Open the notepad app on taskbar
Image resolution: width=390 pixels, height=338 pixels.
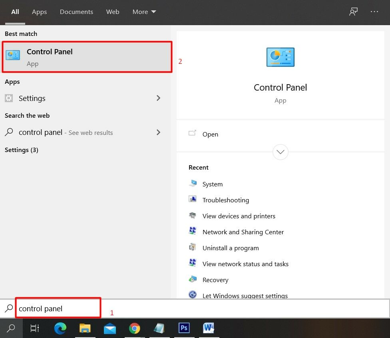click(159, 328)
